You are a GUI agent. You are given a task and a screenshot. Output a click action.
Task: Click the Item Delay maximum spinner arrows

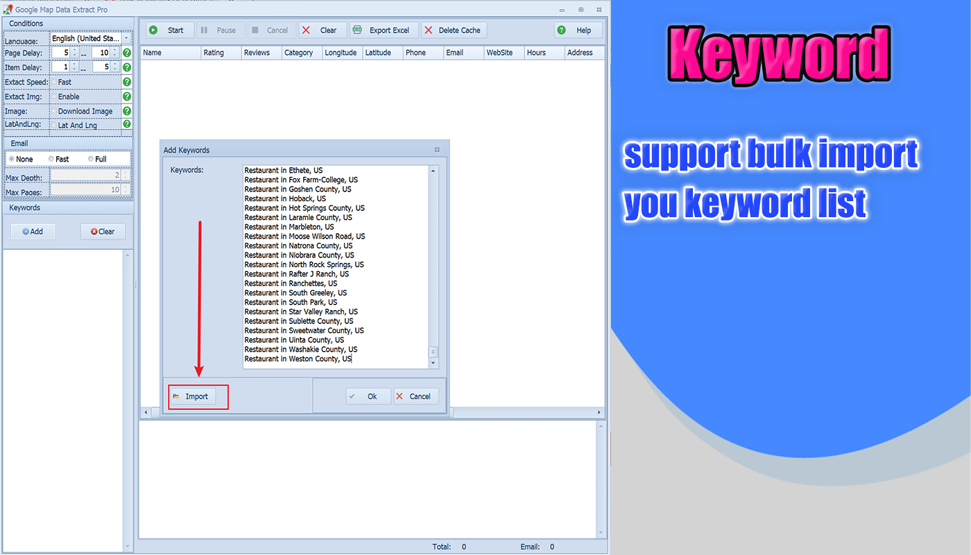[115, 67]
